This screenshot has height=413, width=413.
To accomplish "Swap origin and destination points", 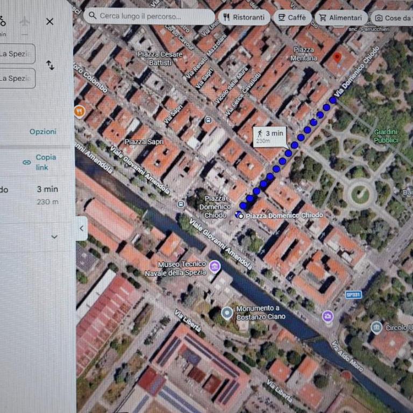I will [50, 65].
